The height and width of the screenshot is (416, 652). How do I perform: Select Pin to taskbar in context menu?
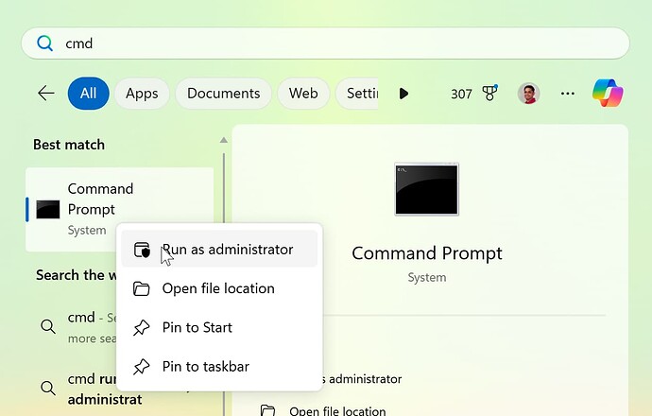pos(205,366)
